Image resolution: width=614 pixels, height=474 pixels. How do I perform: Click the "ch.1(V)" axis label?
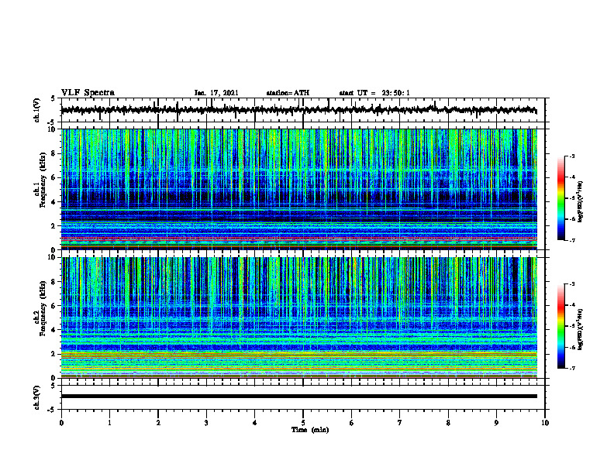coord(37,110)
